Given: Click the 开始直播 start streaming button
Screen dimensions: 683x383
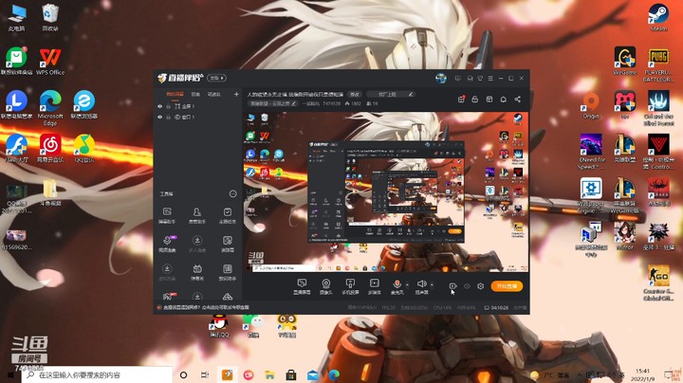Looking at the screenshot, I should coord(507,286).
